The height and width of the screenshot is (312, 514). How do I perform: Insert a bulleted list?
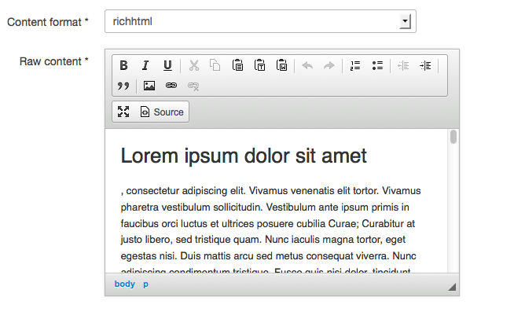(x=377, y=65)
